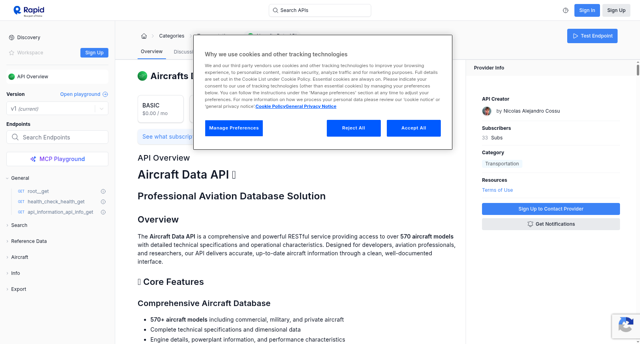
Task: Select the api_information_api_info_get endpoint
Action: (x=60, y=212)
